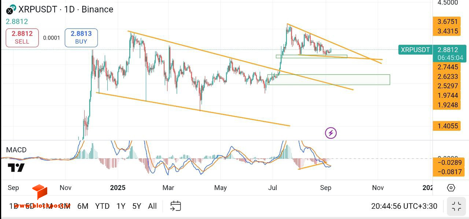
Task: Open the timezone clock UTC+3:30 menu
Action: click(404, 206)
